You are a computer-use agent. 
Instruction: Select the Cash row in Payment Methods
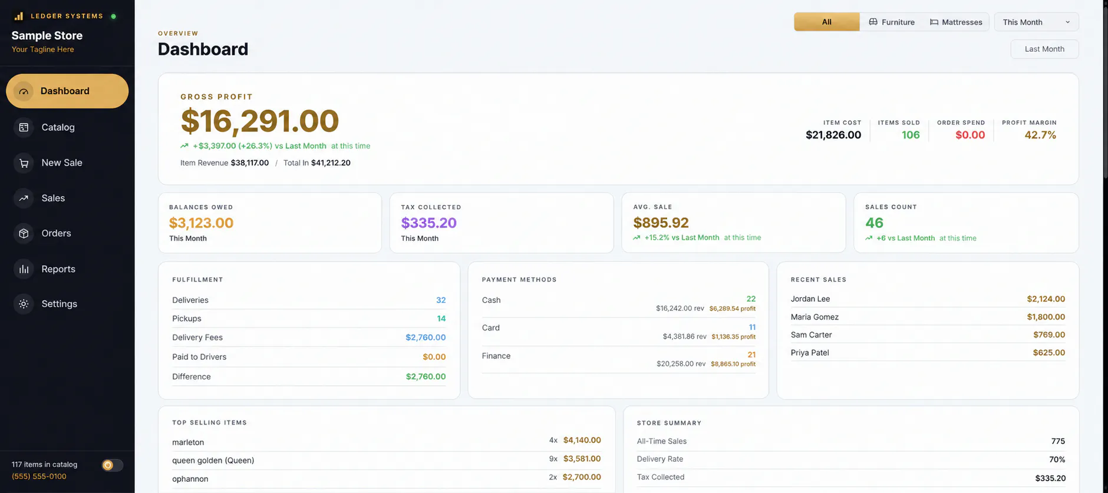pos(618,303)
